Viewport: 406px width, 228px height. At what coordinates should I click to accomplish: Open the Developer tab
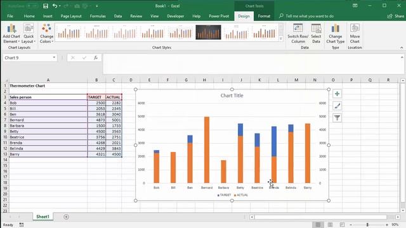pos(176,16)
